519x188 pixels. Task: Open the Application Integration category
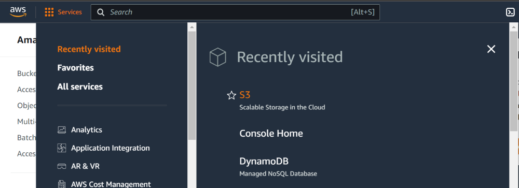(x=110, y=148)
